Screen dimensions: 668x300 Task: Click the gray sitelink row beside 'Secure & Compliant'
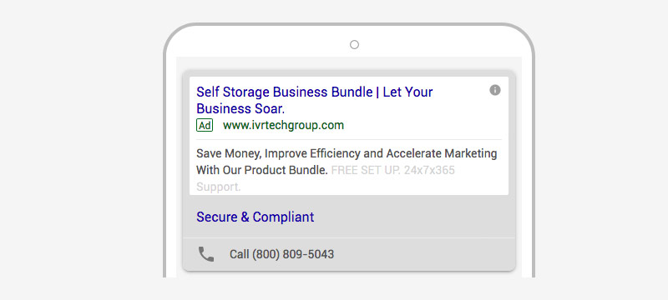413,217
